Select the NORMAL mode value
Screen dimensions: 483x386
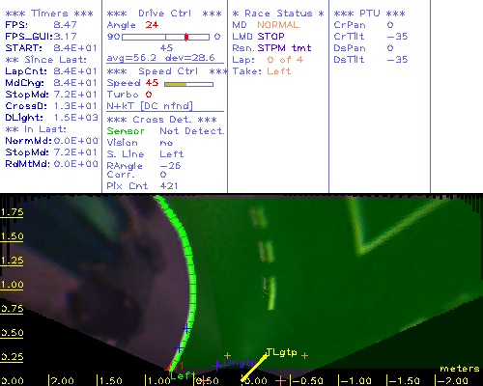click(278, 25)
